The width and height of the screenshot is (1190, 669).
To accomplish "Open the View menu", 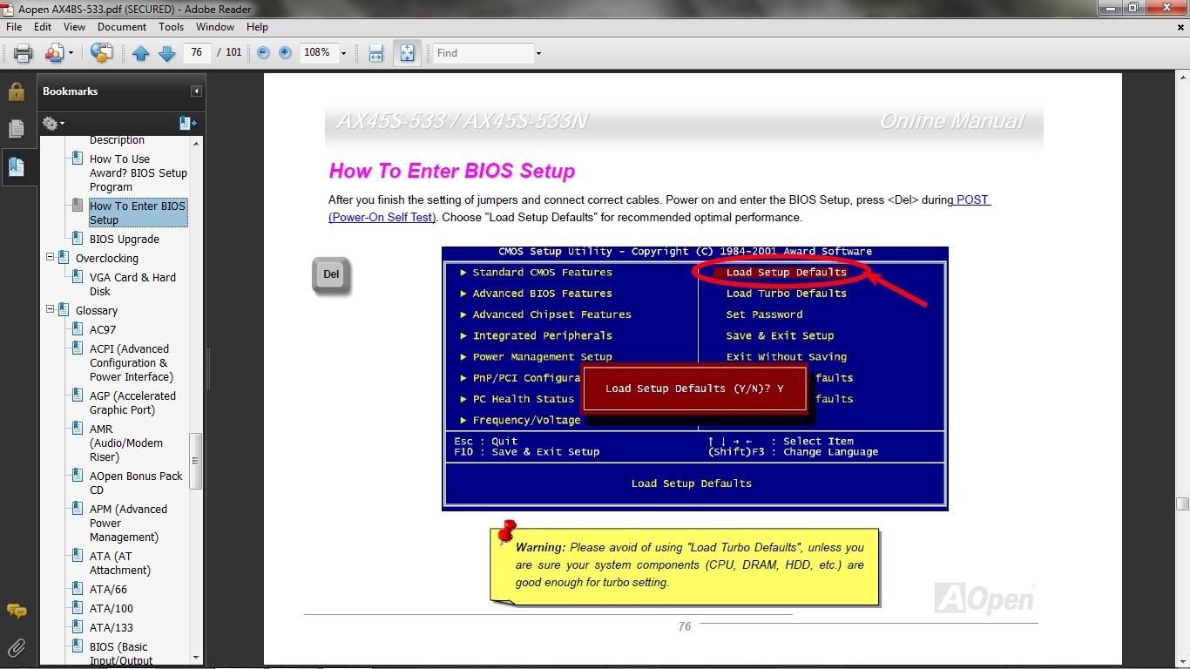I will [74, 27].
